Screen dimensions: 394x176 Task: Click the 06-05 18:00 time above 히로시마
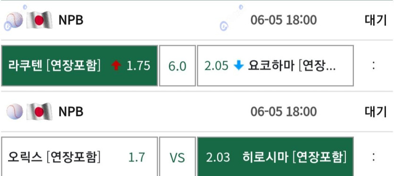(284, 112)
